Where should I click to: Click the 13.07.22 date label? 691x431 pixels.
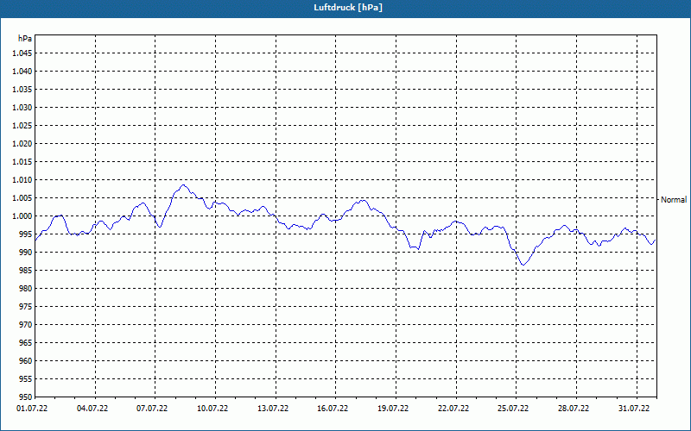pos(273,409)
